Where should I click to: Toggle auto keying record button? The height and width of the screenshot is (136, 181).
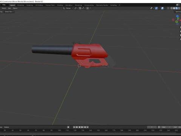coord(68,127)
